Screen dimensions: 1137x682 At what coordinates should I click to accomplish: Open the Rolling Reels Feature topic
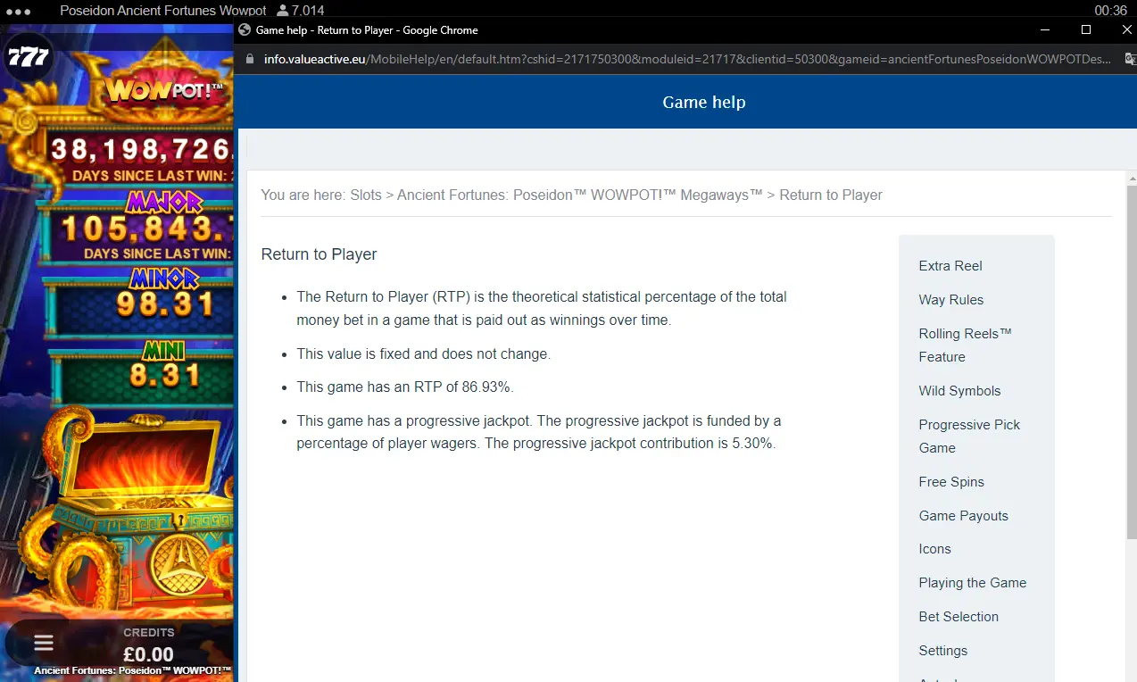tap(966, 345)
